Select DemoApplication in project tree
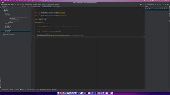The image size is (170, 95). (15, 21)
